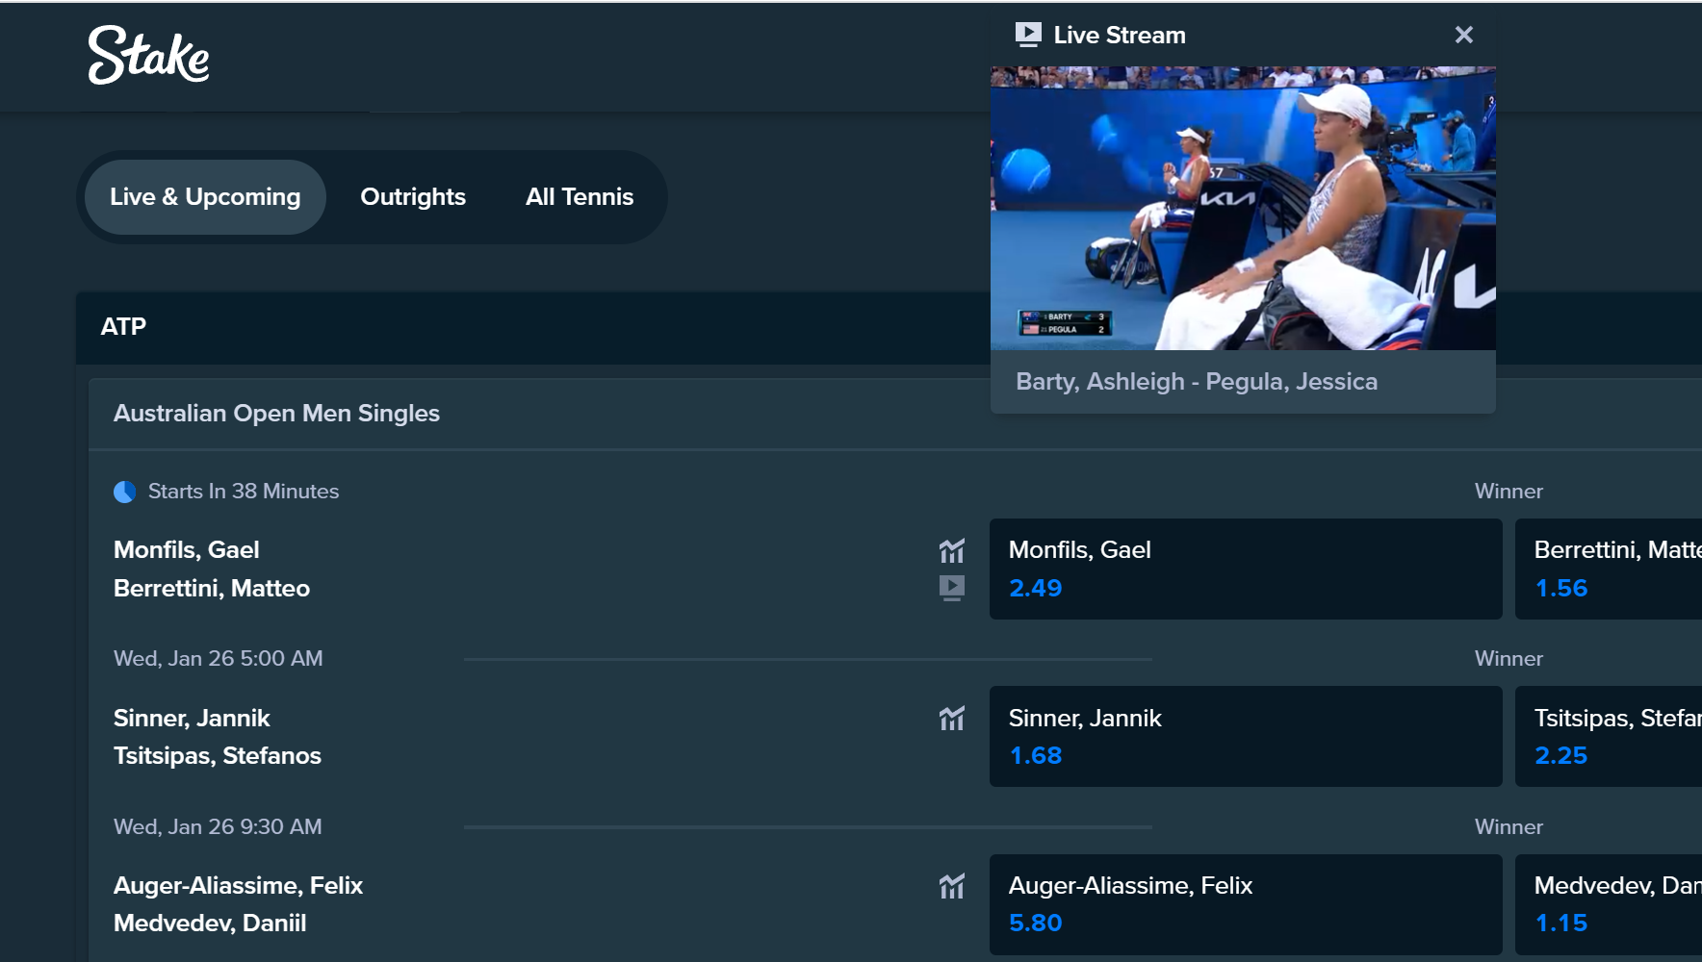Click the Barty vs Pegula stream video
Viewport: 1702px width, 962px height.
[x=1243, y=208]
